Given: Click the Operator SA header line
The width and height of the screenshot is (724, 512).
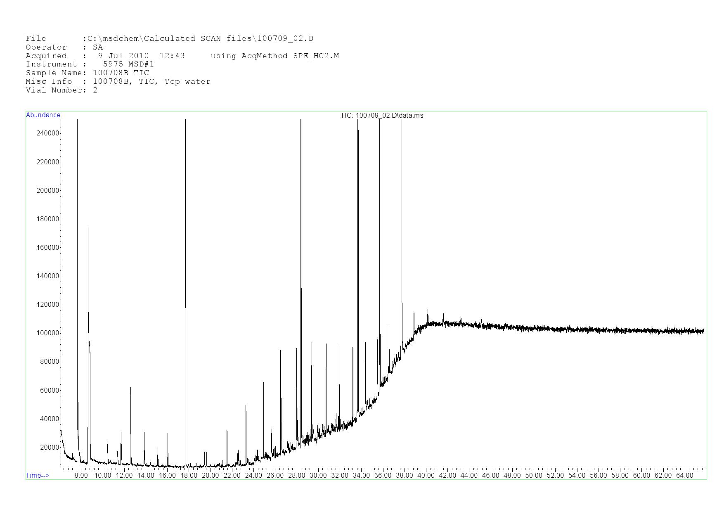Looking at the screenshot, I should (x=64, y=47).
